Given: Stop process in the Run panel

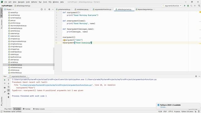Looking at the screenshot, I should 5,83.
